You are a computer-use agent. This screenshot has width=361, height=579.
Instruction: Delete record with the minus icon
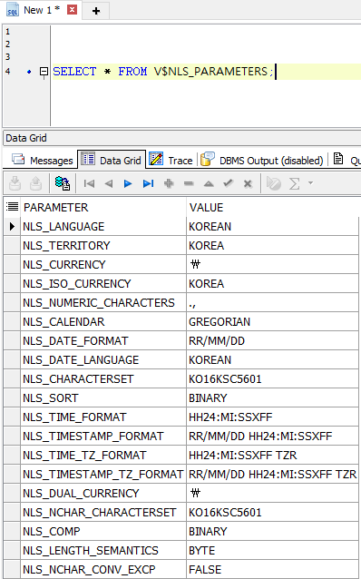pos(189,183)
